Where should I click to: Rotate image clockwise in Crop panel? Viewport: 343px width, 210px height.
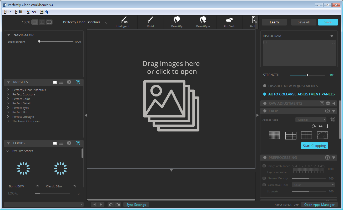point(314,126)
